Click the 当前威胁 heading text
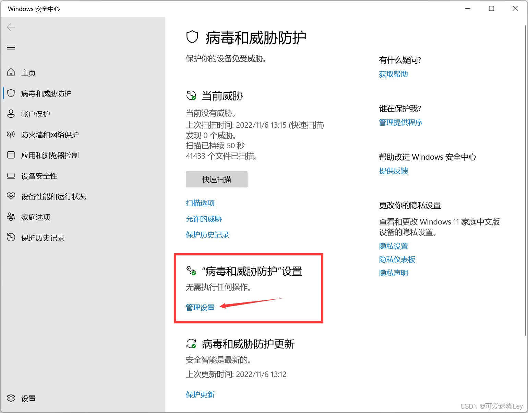528x413 pixels. coord(222,96)
